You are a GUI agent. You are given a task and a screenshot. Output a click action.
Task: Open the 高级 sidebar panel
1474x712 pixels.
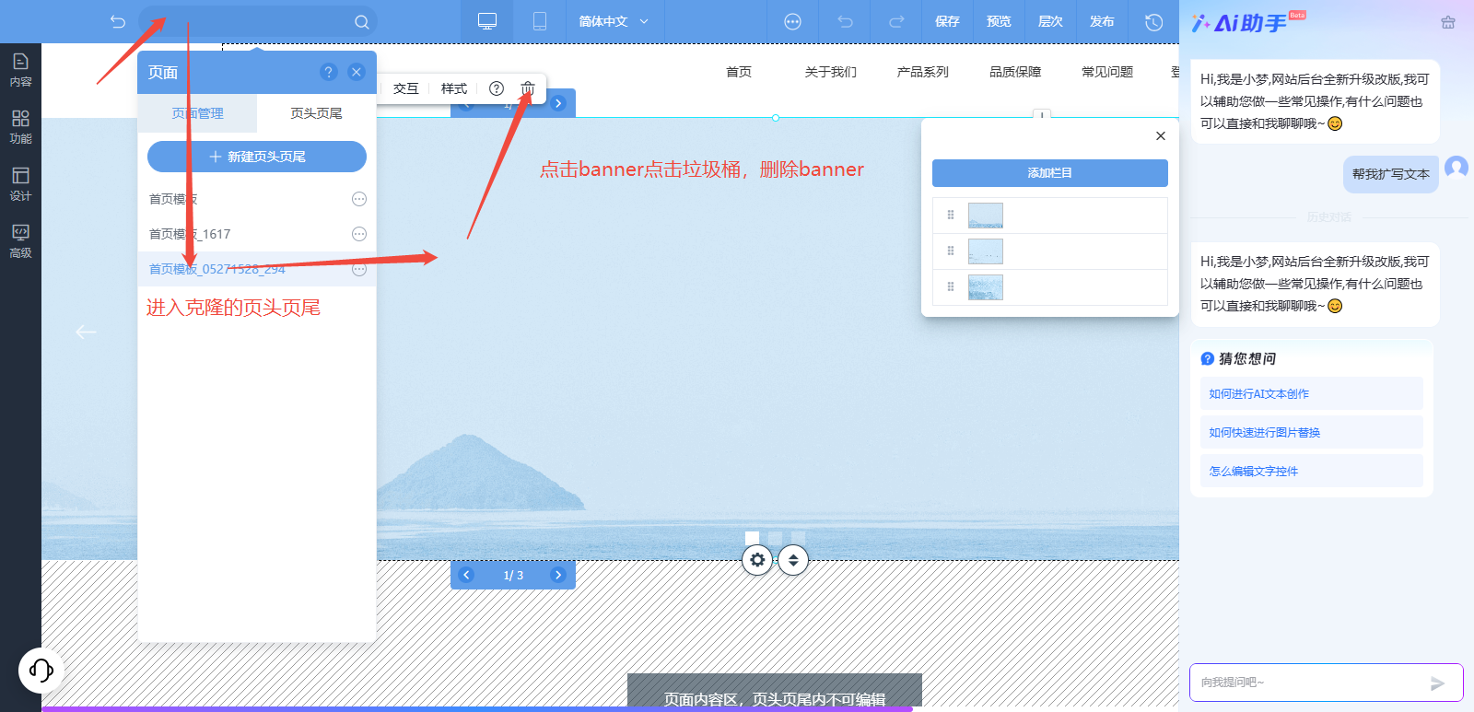pos(20,241)
